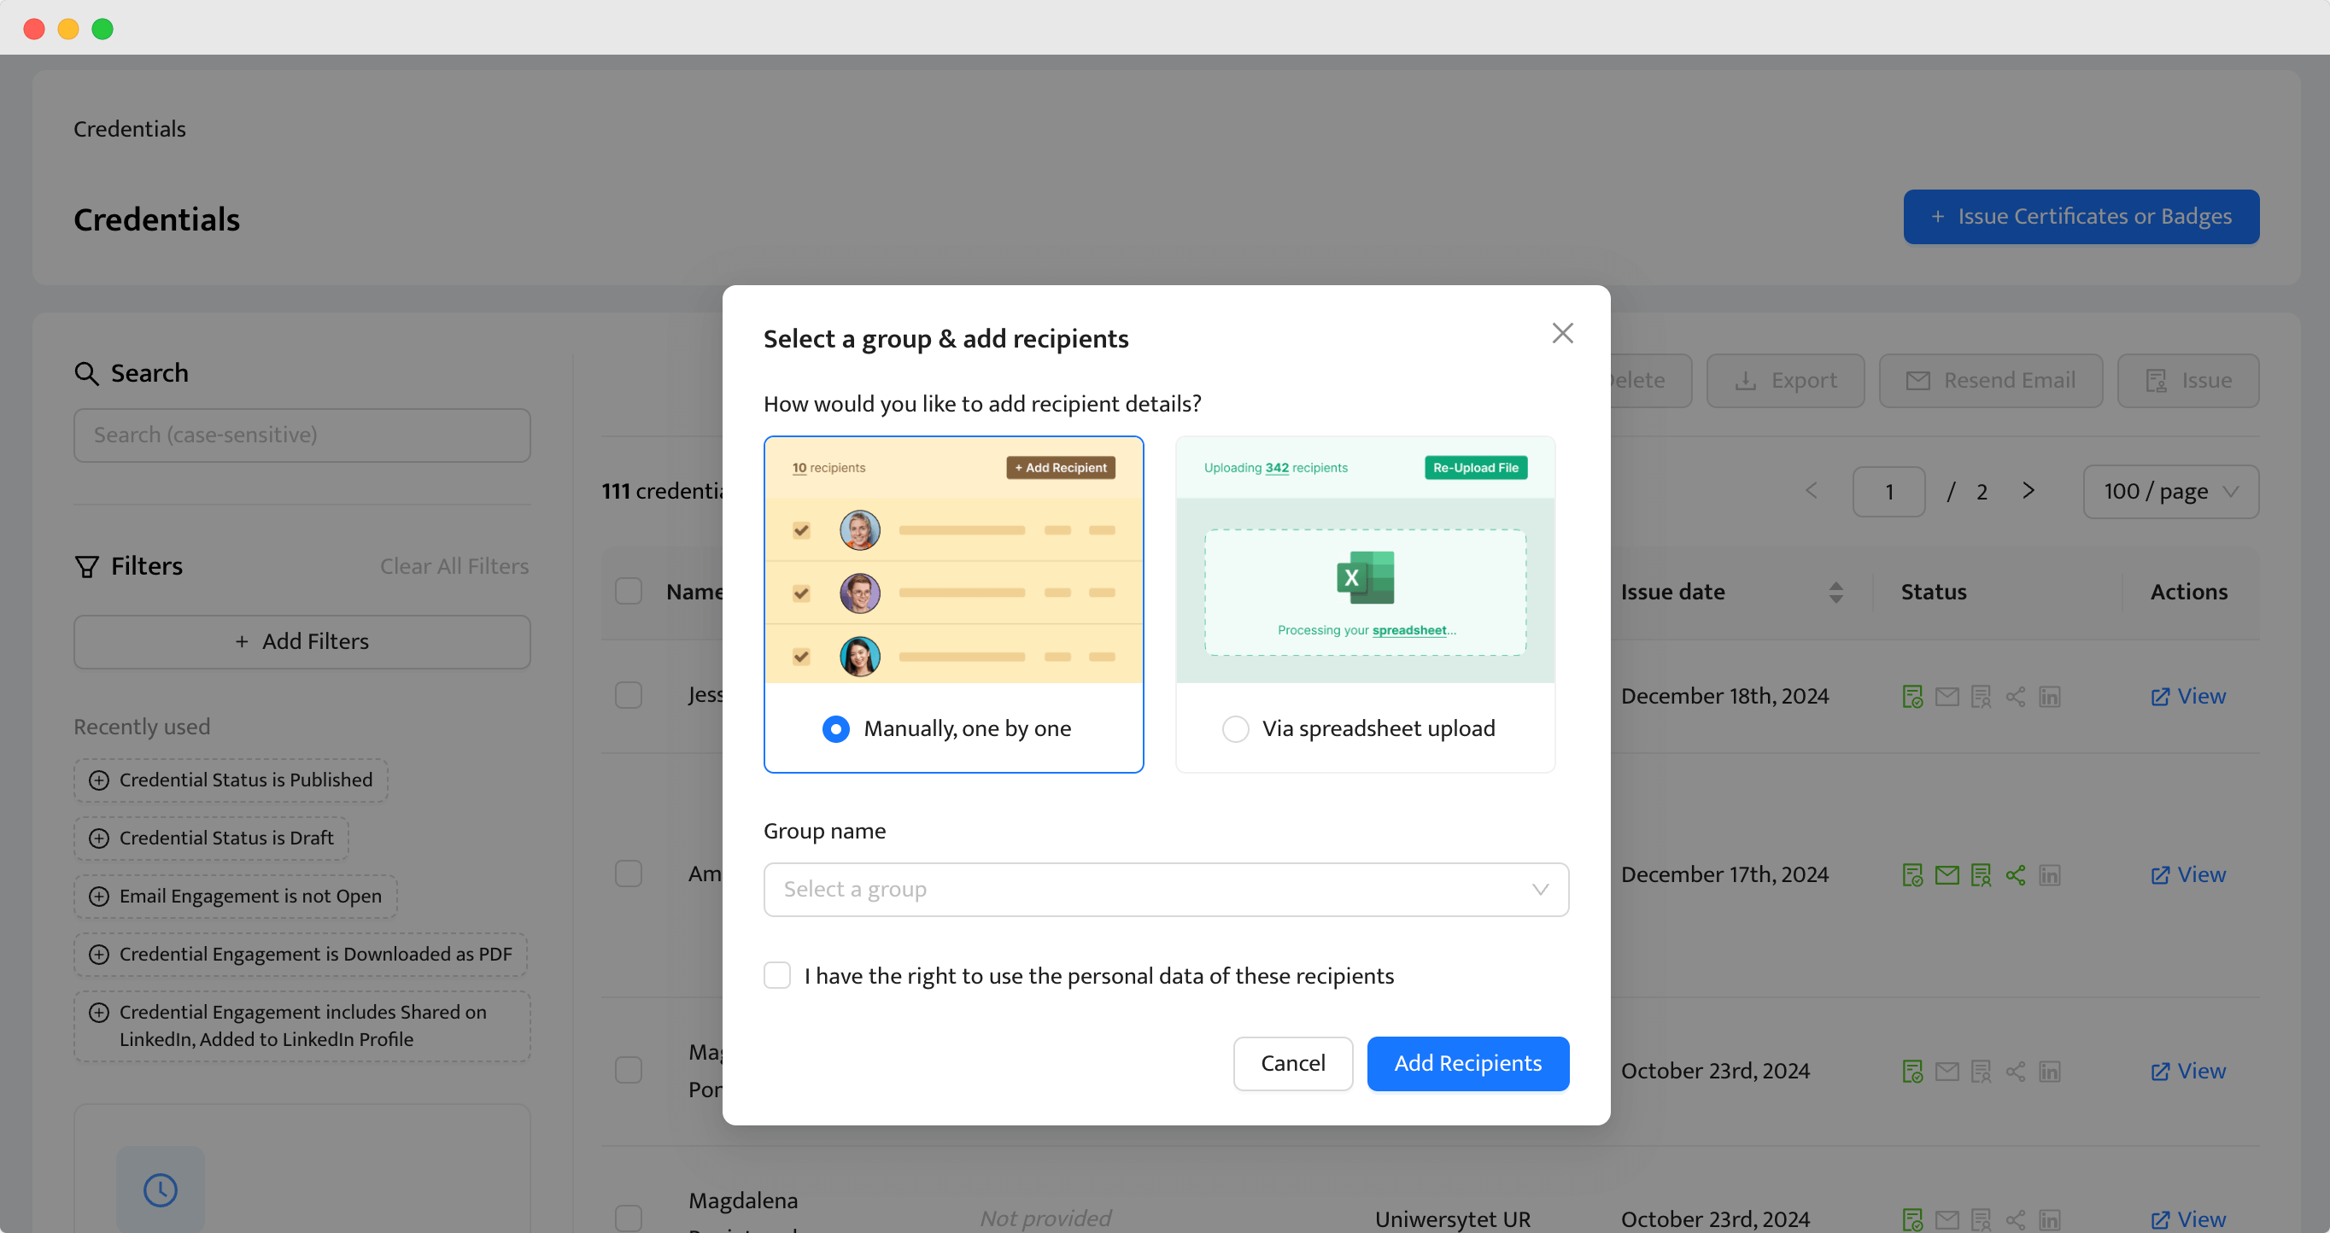This screenshot has width=2330, height=1233.
Task: Click the Credentials breadcrumb
Action: click(129, 129)
